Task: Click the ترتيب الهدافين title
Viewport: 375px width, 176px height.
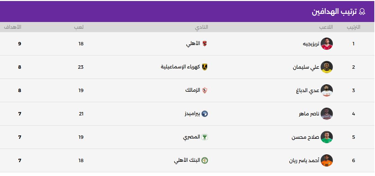Action: pyautogui.click(x=334, y=12)
